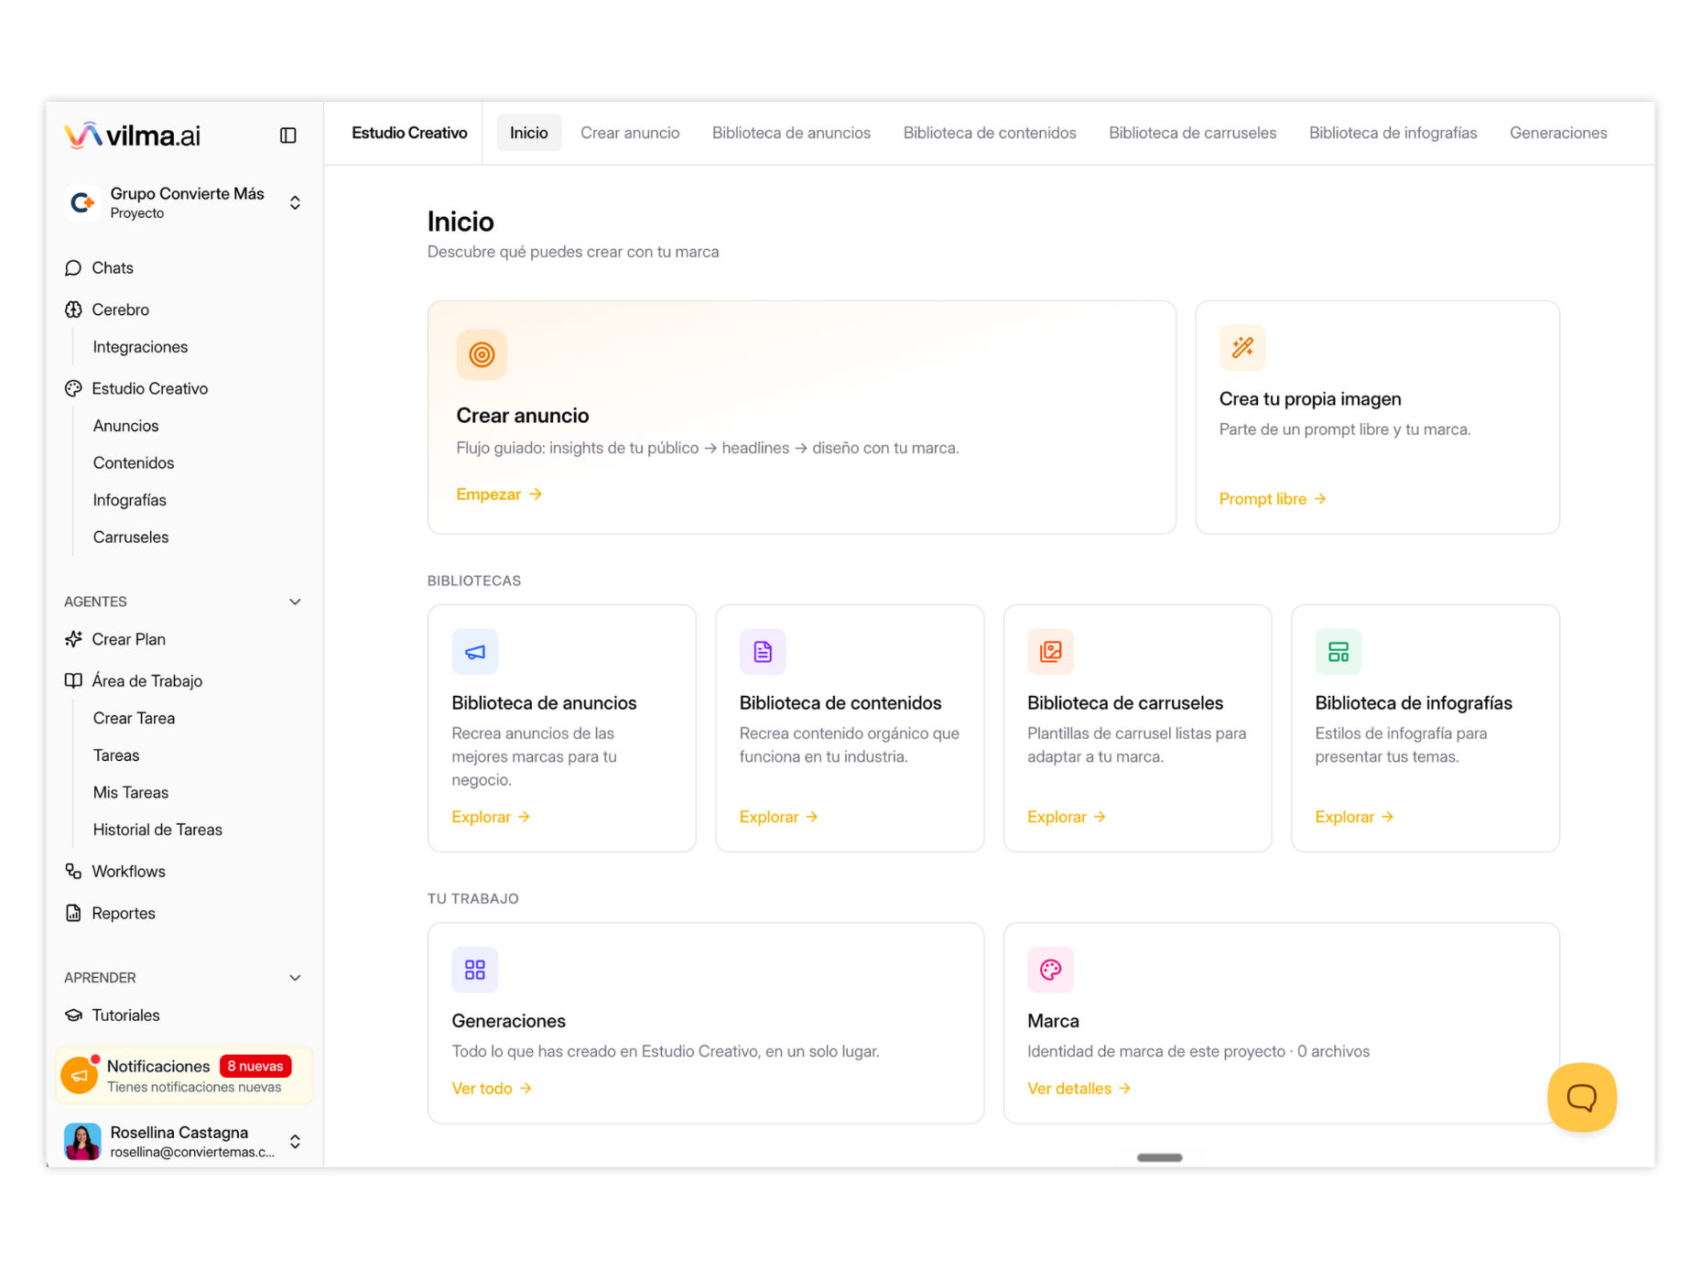Open Anuncios in the sidebar
Image resolution: width=1702 pixels, height=1270 pixels.
125,426
